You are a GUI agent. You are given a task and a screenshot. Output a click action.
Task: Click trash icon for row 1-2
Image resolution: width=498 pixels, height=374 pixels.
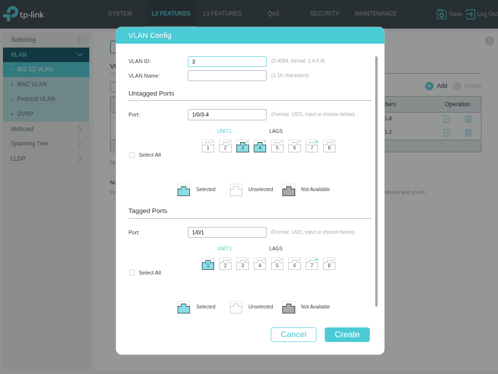pos(468,132)
